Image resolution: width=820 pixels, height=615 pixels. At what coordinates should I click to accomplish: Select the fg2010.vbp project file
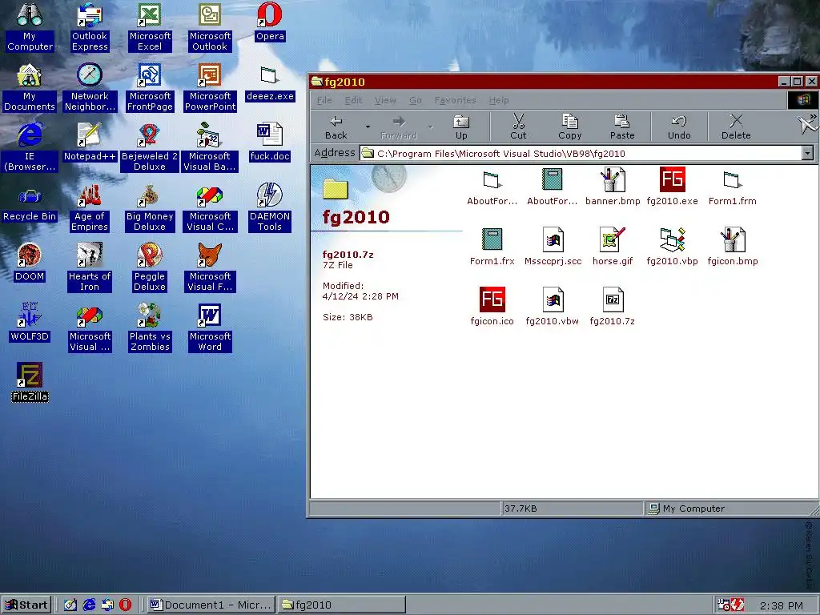672,247
